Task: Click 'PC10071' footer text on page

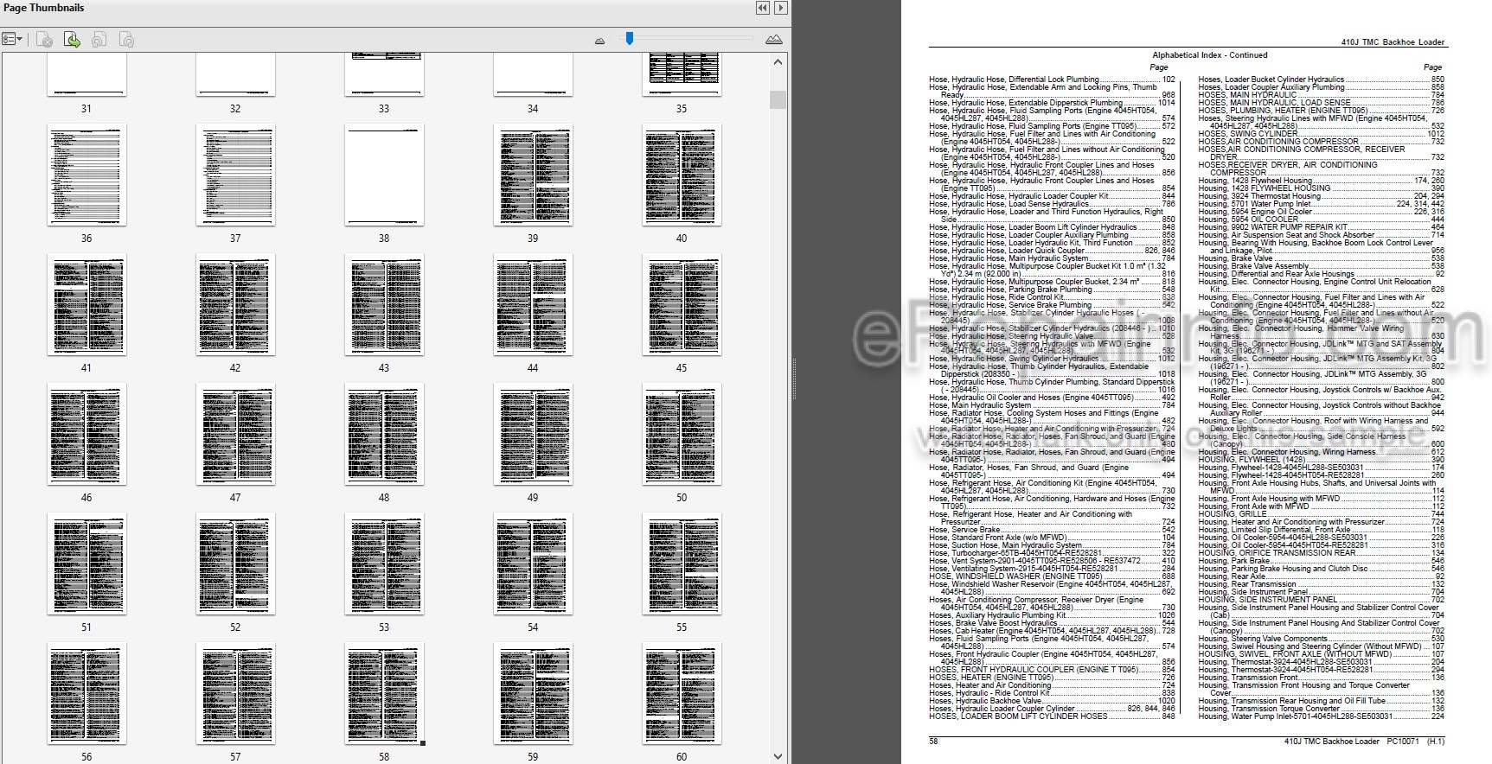Action: 1403,742
